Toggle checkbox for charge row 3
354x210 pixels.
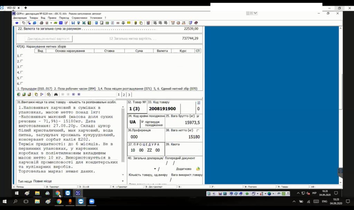pos(22,67)
